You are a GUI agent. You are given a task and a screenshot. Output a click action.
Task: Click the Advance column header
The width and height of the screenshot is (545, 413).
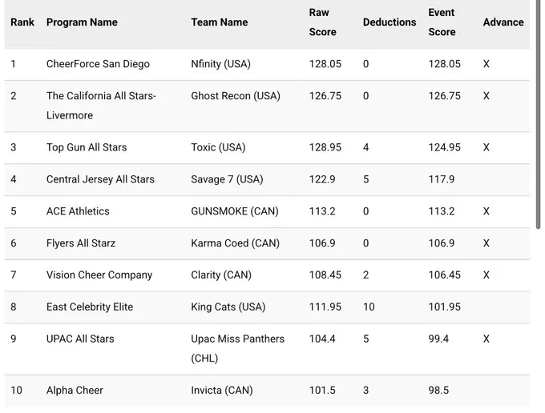click(503, 22)
